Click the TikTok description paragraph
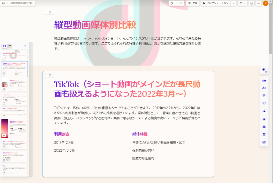 click(127, 115)
